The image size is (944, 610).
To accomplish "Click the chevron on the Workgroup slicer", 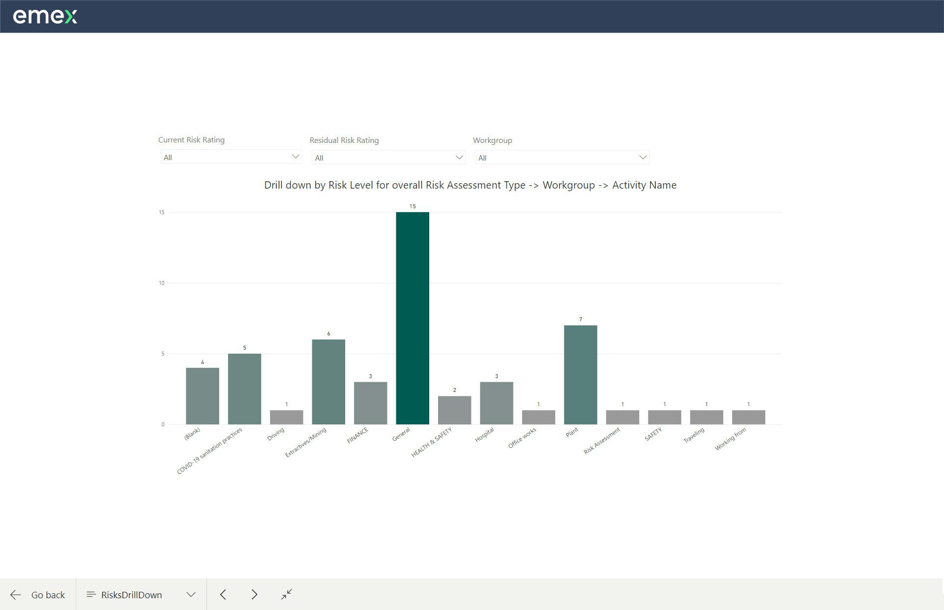I will pos(643,157).
